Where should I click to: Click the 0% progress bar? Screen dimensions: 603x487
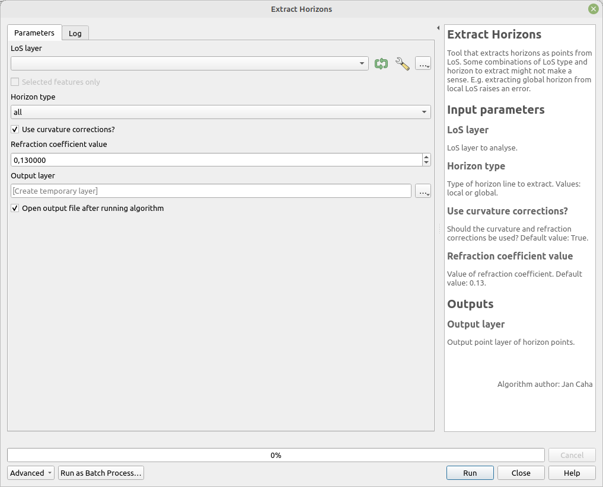(276, 455)
